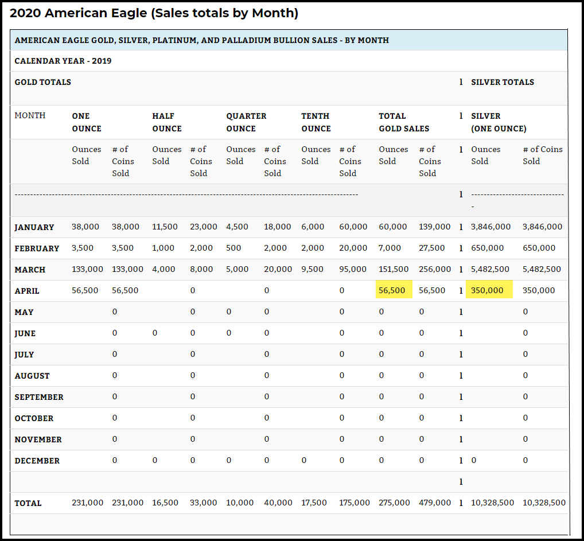Click January tenth ounce "6,000" value

pos(313,227)
